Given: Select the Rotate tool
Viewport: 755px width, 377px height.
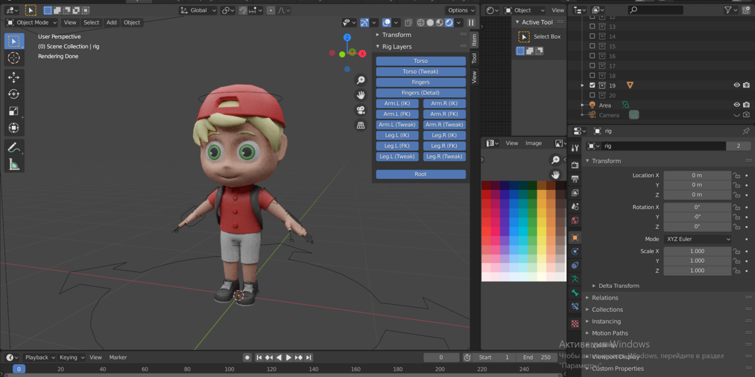Looking at the screenshot, I should pyautogui.click(x=14, y=94).
